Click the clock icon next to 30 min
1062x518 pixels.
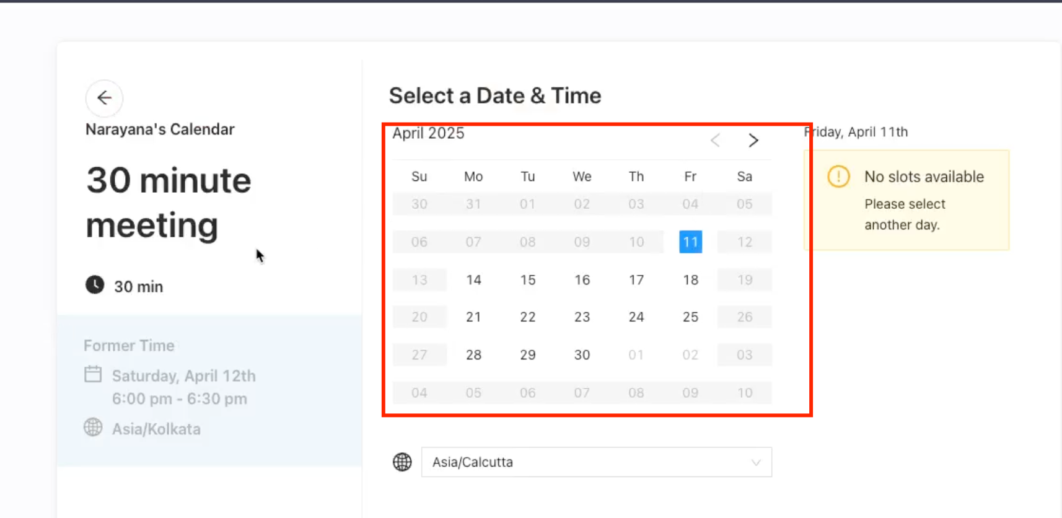tap(95, 285)
